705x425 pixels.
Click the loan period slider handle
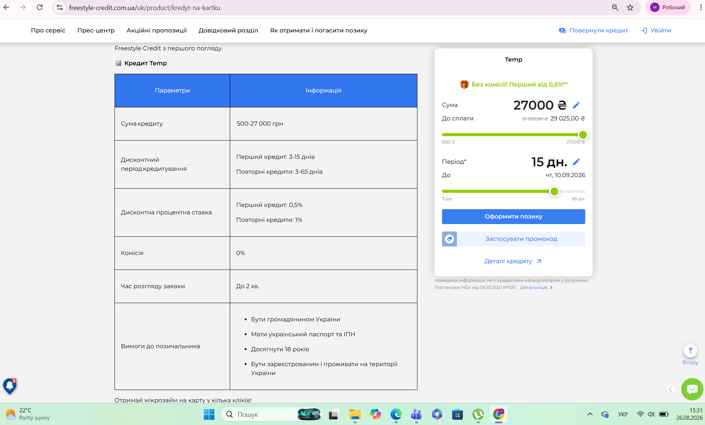[x=554, y=192]
